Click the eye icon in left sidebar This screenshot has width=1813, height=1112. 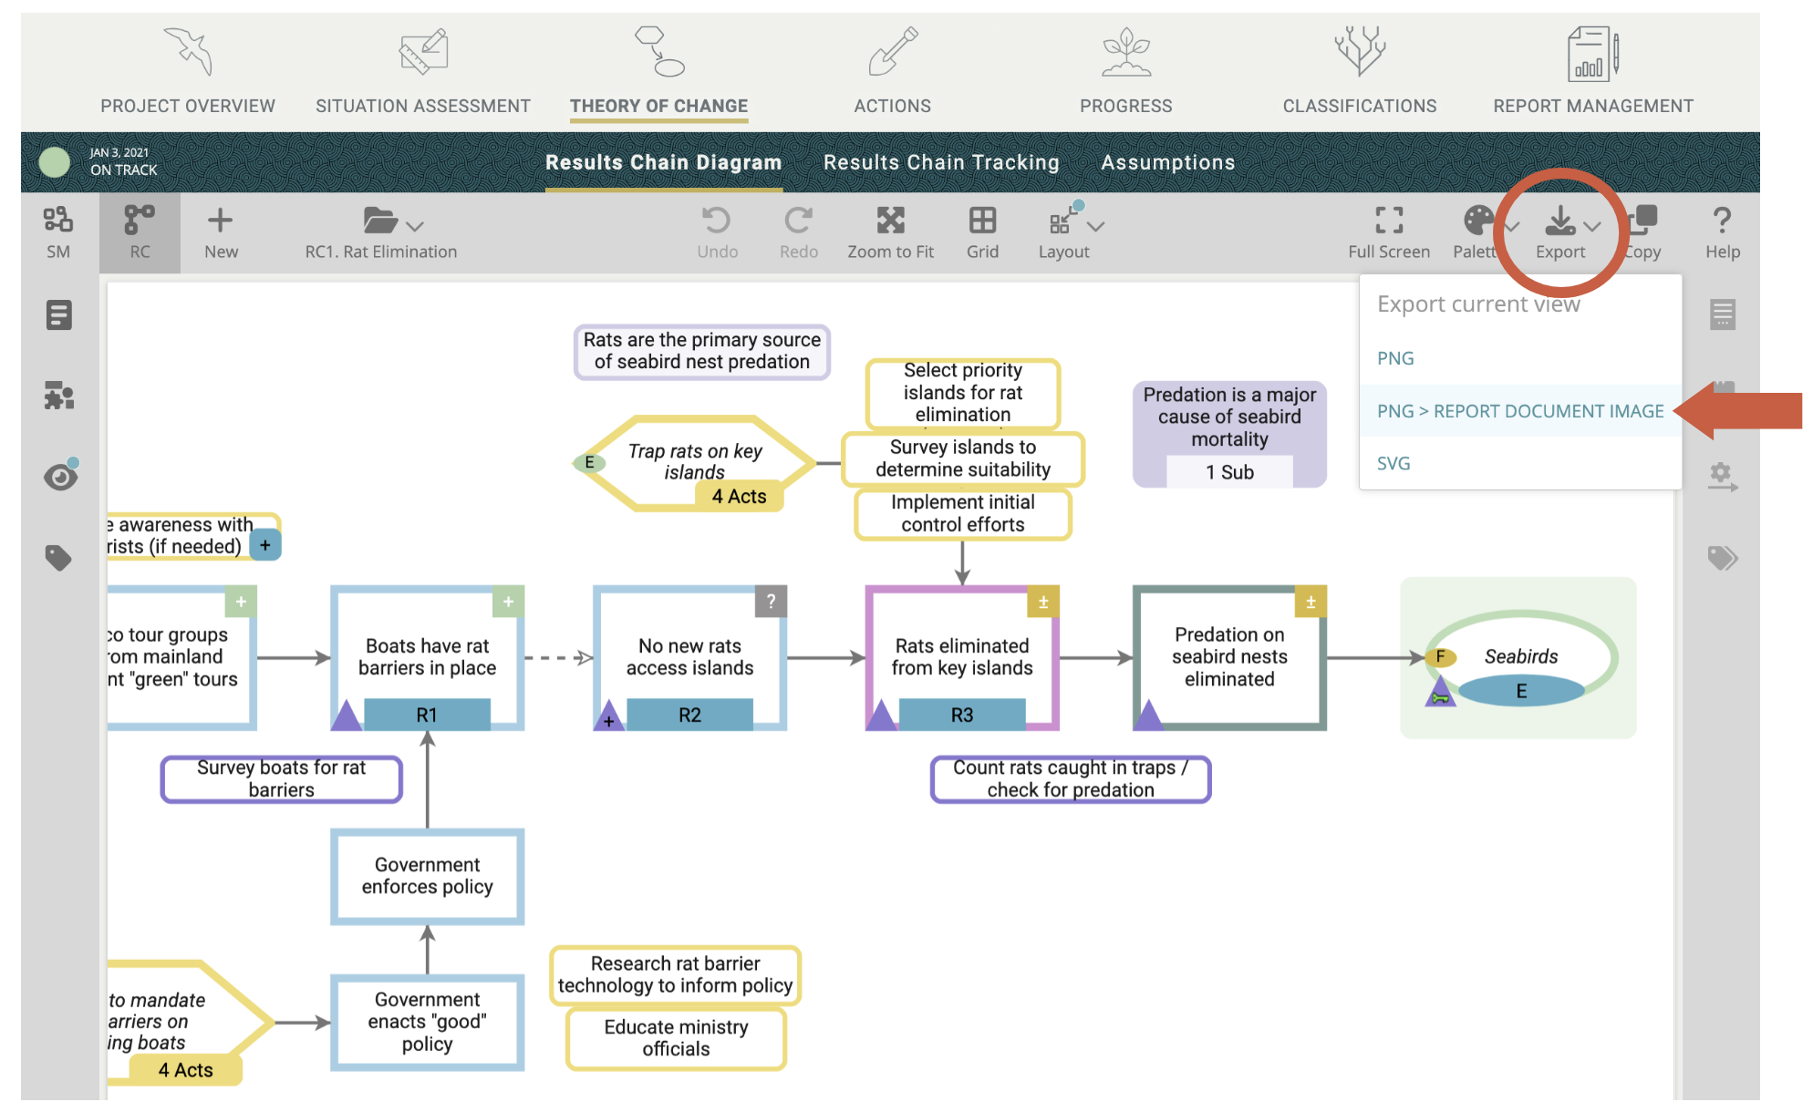60,477
